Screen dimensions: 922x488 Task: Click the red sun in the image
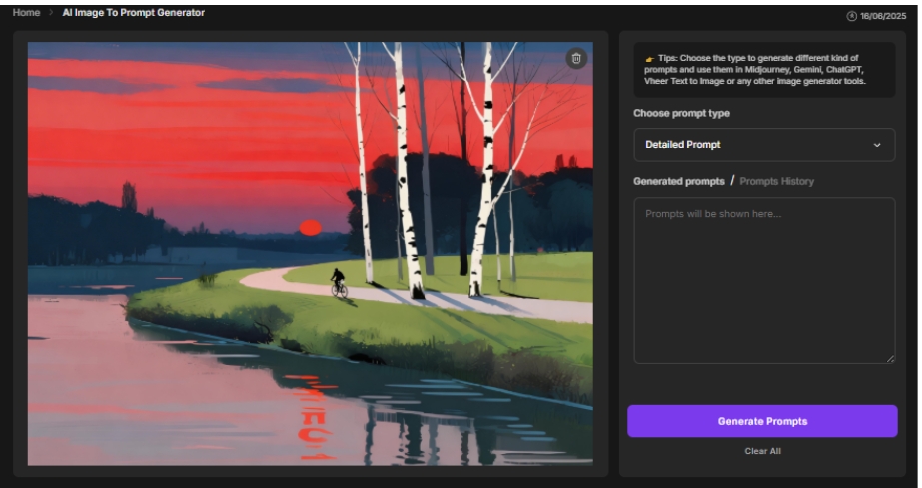point(310,227)
